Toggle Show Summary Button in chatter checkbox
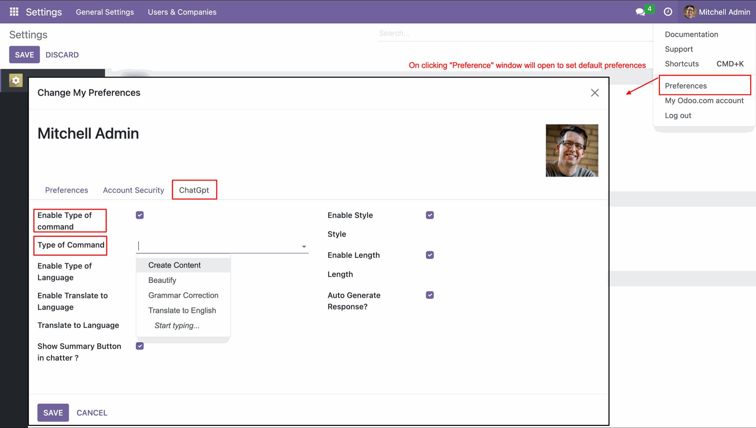 pyautogui.click(x=140, y=346)
